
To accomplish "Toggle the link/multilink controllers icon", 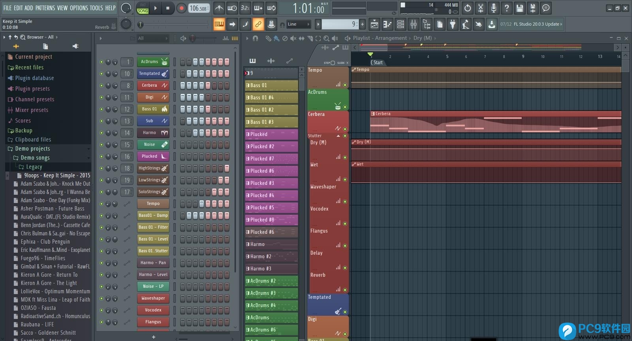I will pyautogui.click(x=258, y=24).
